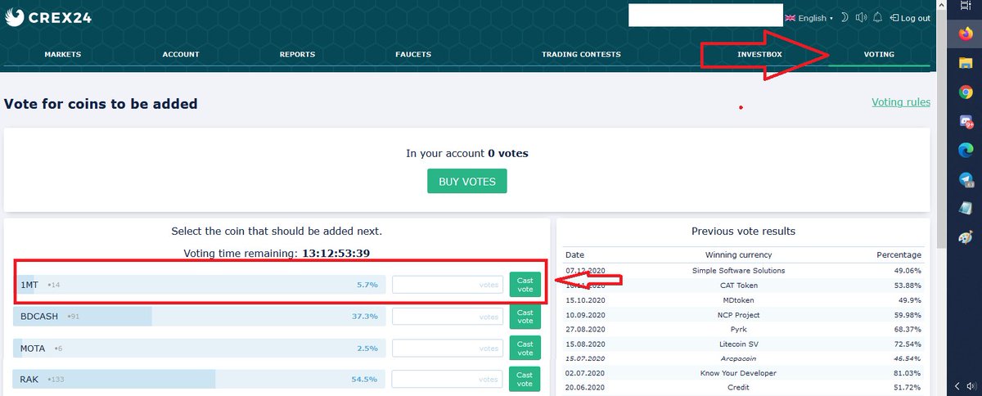982x396 pixels.
Task: Click Simple Software Solutions row
Action: [743, 270]
